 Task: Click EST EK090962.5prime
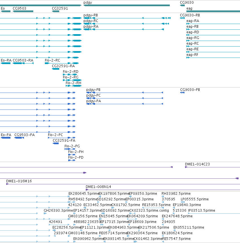pos(74,242)
